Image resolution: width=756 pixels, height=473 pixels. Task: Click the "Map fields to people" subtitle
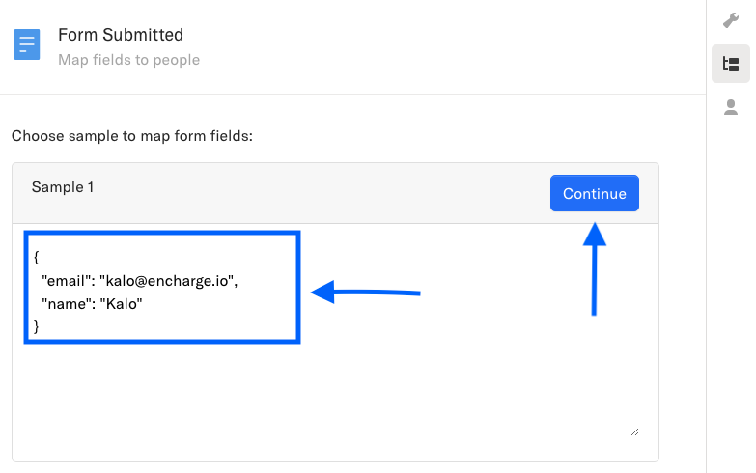(128, 60)
